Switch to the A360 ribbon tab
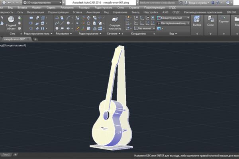The width and height of the screenshot is (239, 159). point(165,12)
